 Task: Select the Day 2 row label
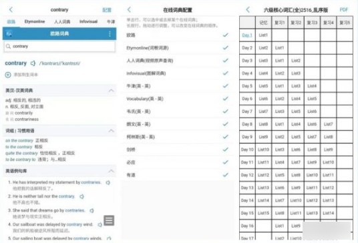[247, 48]
